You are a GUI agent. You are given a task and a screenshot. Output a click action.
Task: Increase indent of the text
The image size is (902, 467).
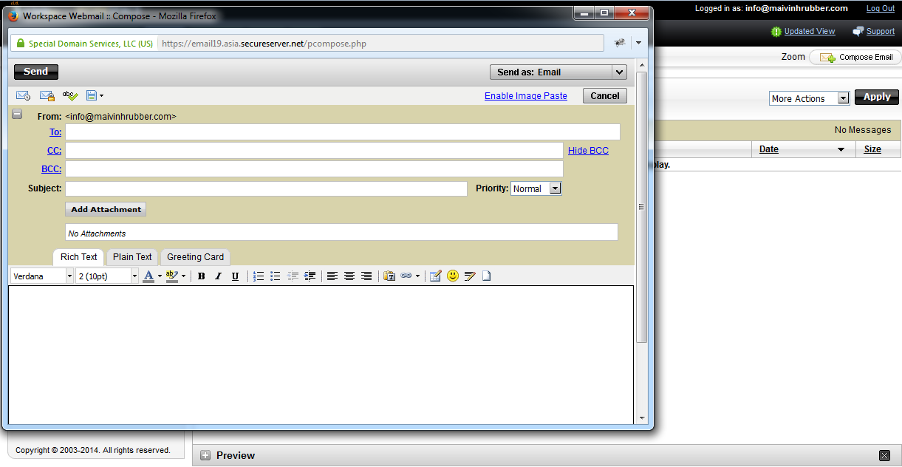310,276
